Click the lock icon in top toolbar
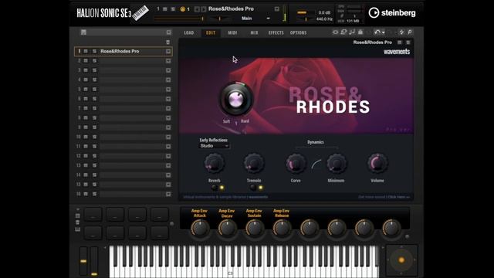This screenshot has height=278, width=494. coord(360,32)
